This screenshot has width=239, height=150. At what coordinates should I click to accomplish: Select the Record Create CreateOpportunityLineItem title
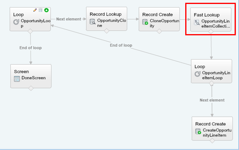pos(210,124)
